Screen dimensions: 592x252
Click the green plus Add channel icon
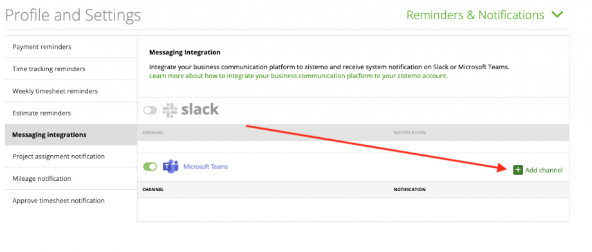pyautogui.click(x=517, y=170)
